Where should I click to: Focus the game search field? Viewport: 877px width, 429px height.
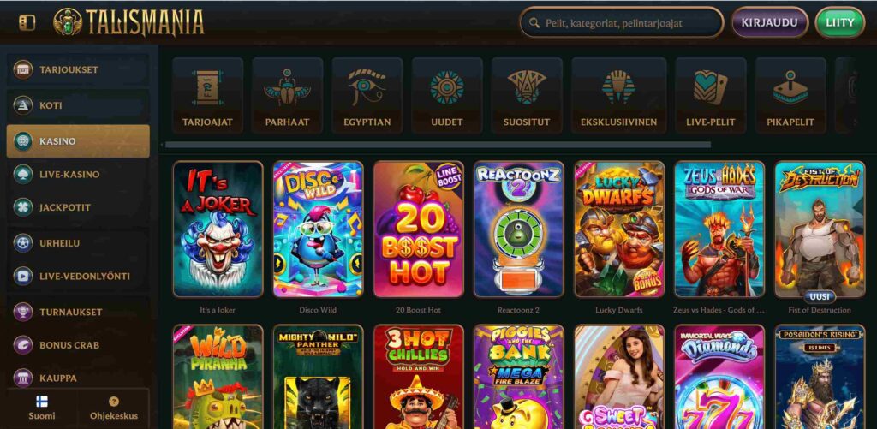pyautogui.click(x=622, y=23)
